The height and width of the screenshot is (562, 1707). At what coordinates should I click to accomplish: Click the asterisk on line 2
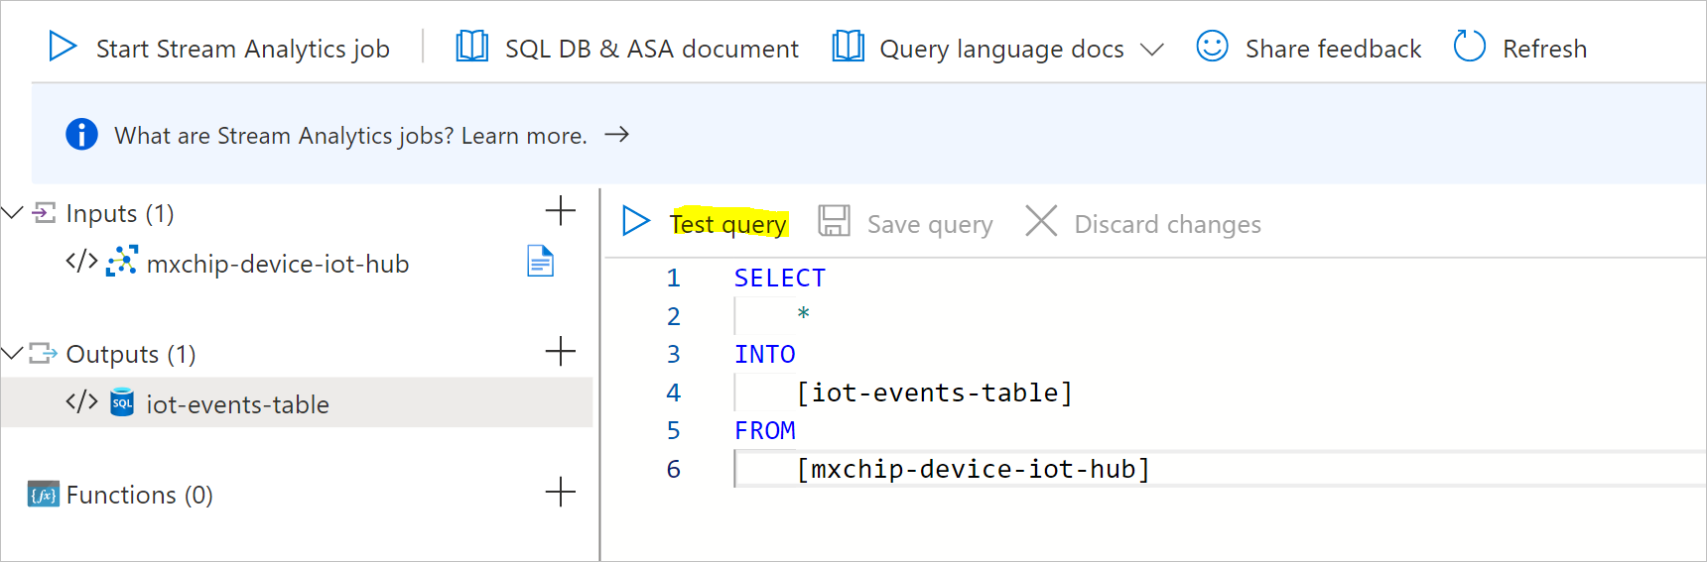click(x=804, y=315)
